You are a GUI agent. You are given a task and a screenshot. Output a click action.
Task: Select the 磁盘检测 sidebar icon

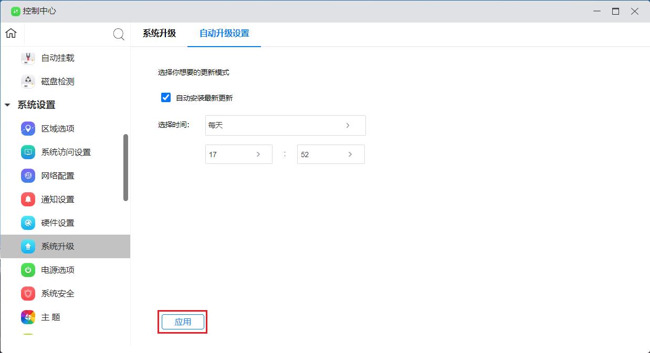point(27,81)
